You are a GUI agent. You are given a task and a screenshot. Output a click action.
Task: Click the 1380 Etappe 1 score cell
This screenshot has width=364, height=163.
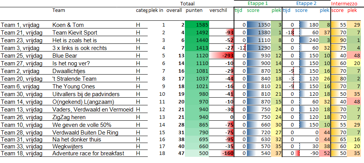click(x=258, y=33)
